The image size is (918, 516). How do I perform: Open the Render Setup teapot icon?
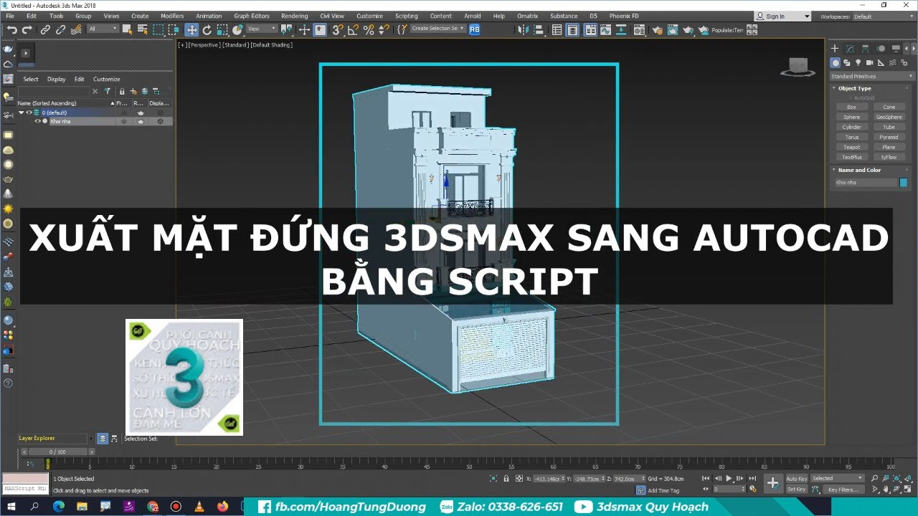[656, 30]
